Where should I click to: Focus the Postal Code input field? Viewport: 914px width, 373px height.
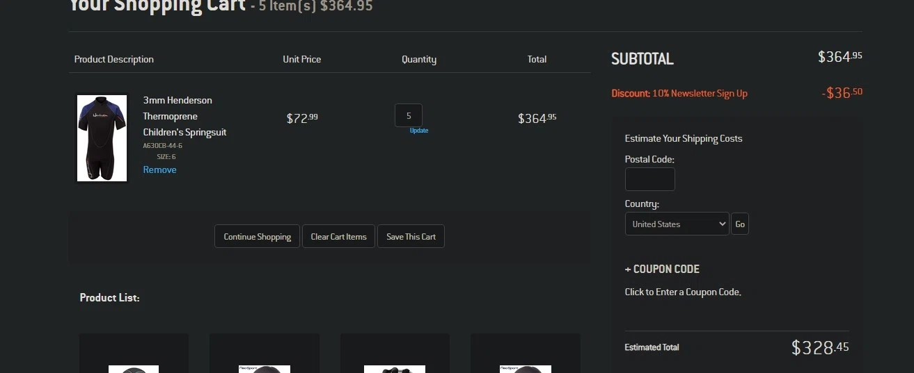click(649, 179)
